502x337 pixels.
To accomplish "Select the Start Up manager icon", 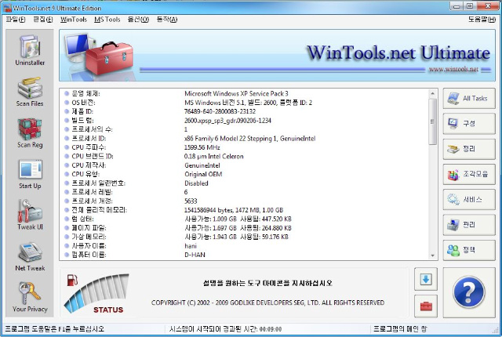I will (x=30, y=174).
